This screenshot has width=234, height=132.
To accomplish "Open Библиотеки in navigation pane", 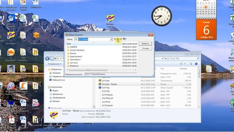I will (57, 87).
